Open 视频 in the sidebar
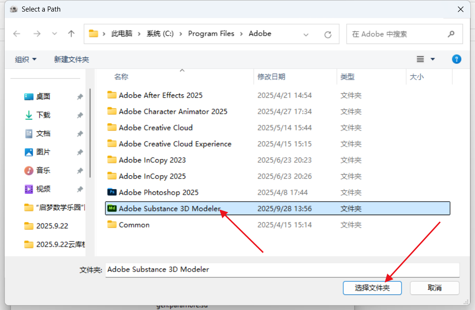Viewport: 475px width, 310px height. [x=43, y=189]
